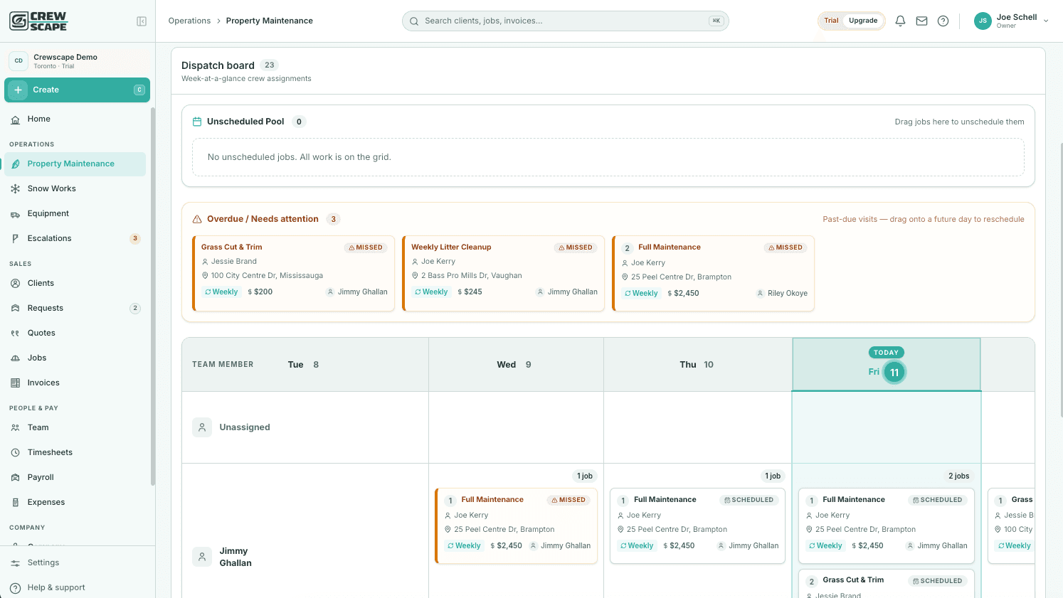Go to Requests in the sidebar

(x=75, y=309)
